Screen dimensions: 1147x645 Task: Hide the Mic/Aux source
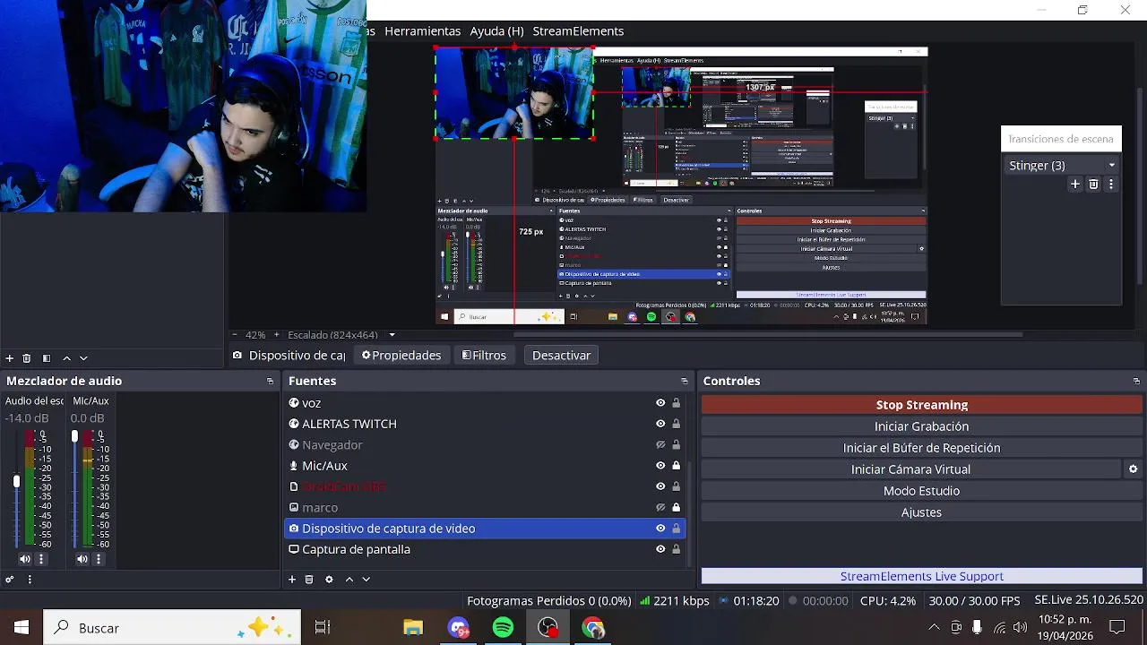click(x=660, y=466)
